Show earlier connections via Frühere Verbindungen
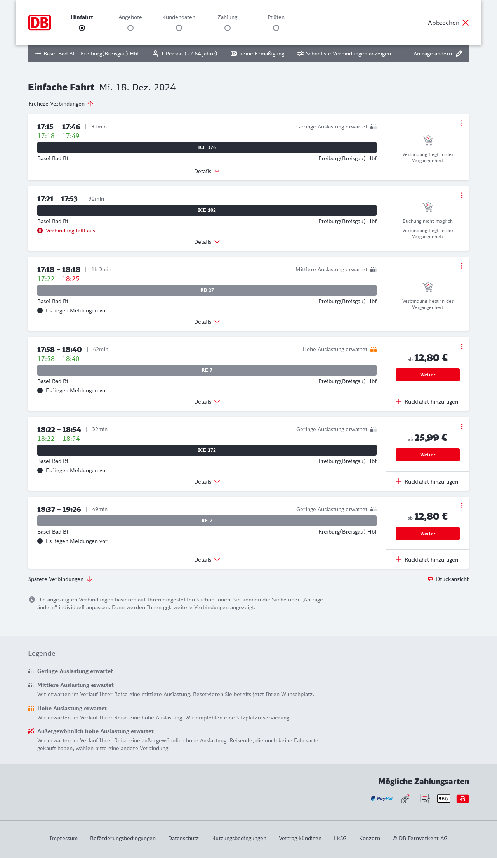497x858 pixels. [x=61, y=104]
